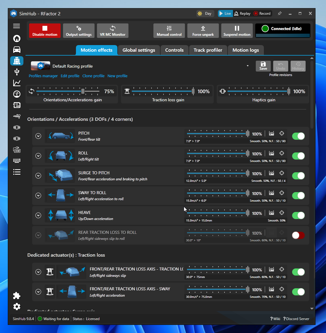This screenshot has width=326, height=333.
Task: Open the crosshair settings for SWAY TO ROLL
Action: click(x=282, y=193)
